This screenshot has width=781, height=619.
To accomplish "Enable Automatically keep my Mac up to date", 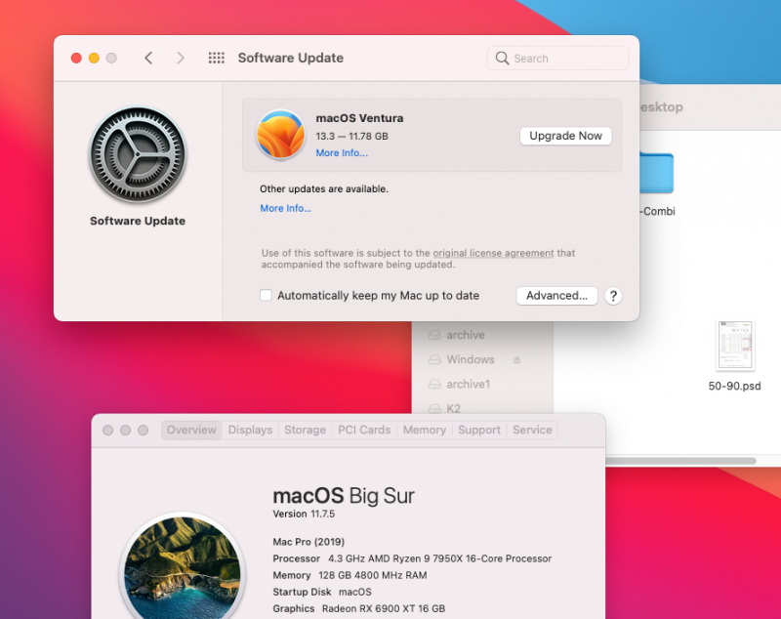I will tap(266, 295).
